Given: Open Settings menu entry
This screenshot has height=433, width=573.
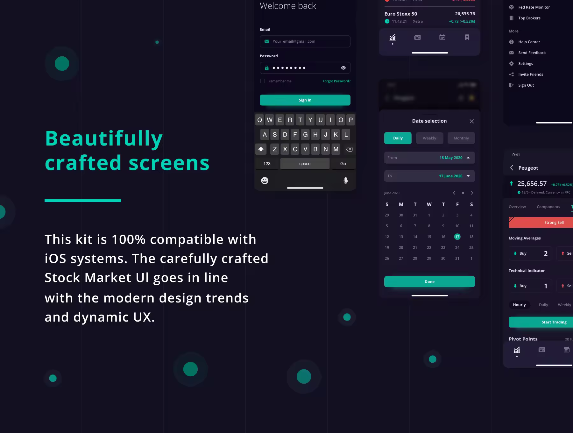Looking at the screenshot, I should coord(526,64).
